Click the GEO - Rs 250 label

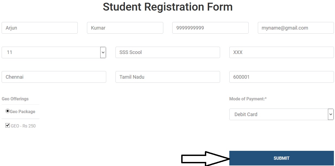tap(23, 126)
